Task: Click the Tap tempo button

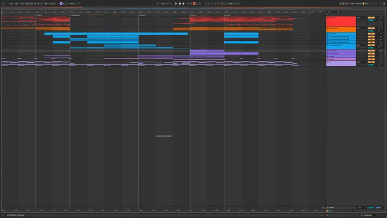Action: tap(22, 3)
